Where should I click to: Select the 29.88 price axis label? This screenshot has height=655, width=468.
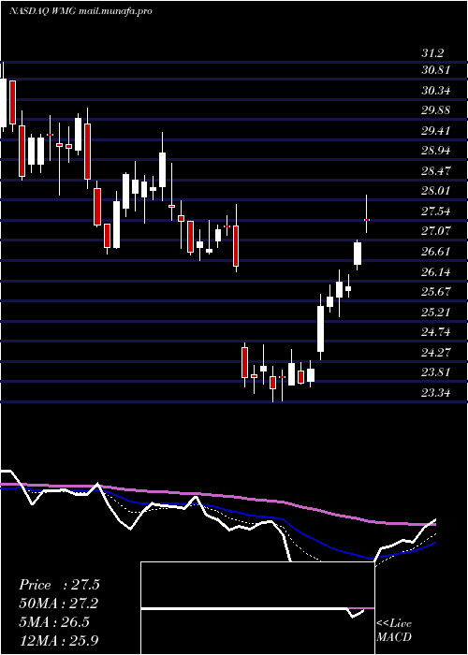pos(436,110)
